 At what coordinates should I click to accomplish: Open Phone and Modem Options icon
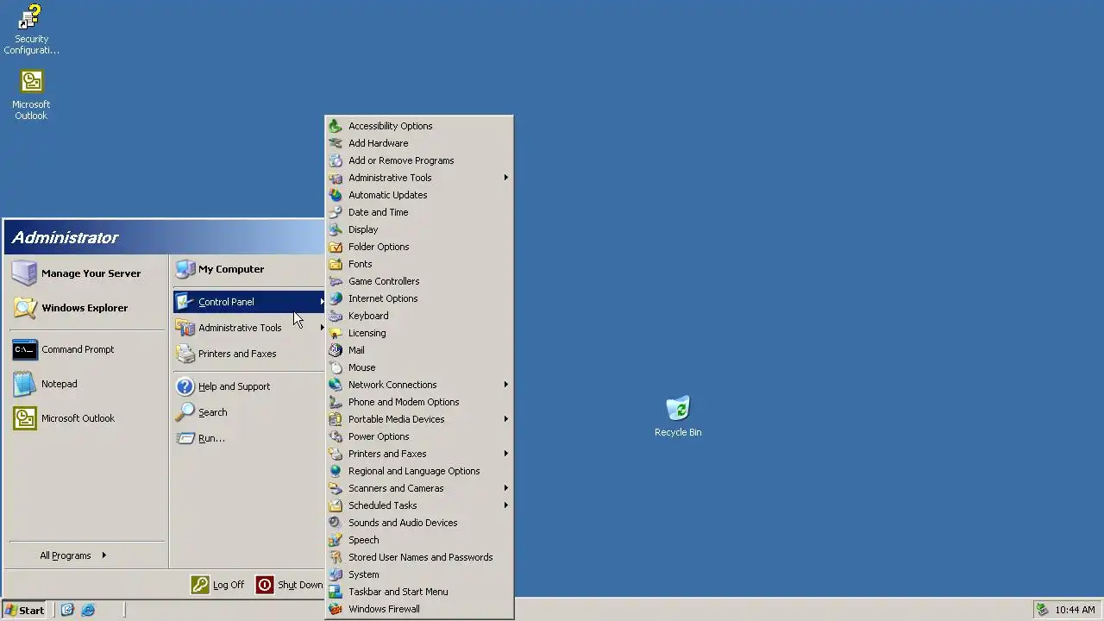pyautogui.click(x=336, y=402)
